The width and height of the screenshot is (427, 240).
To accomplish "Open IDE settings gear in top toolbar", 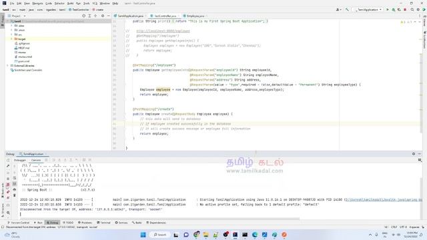I will (418, 9).
